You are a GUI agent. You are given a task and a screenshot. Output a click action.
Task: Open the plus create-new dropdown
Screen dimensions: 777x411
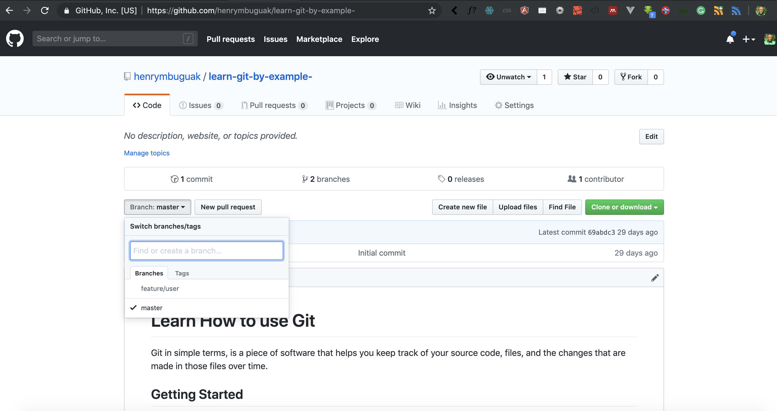coord(749,39)
